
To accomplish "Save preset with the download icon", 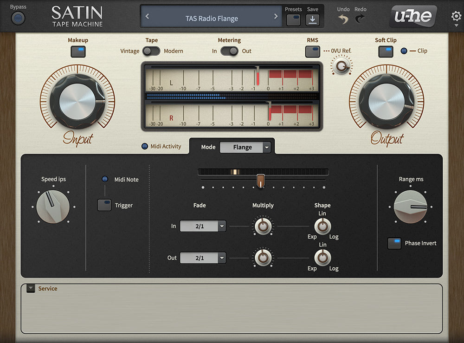I will (x=312, y=20).
